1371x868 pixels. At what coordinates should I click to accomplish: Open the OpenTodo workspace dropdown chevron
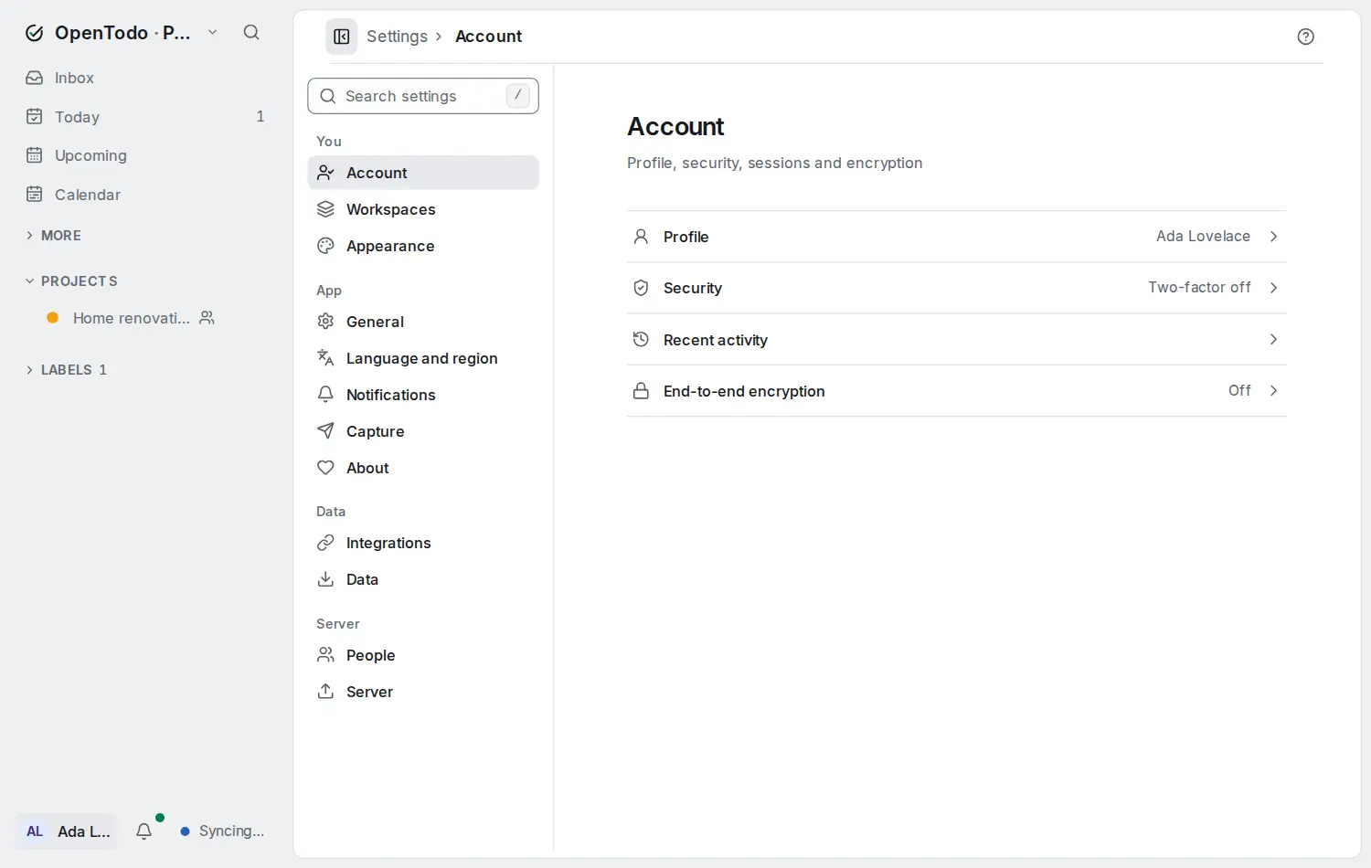[x=213, y=33]
